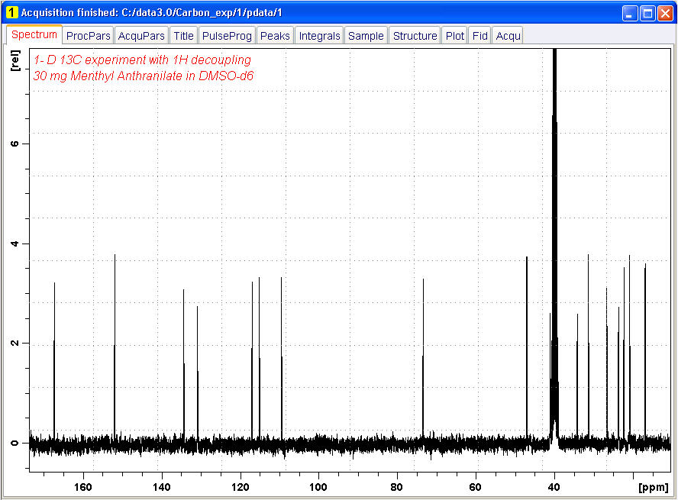This screenshot has width=678, height=500.
Task: Switch to the Spectrum tab
Action: pyautogui.click(x=34, y=35)
